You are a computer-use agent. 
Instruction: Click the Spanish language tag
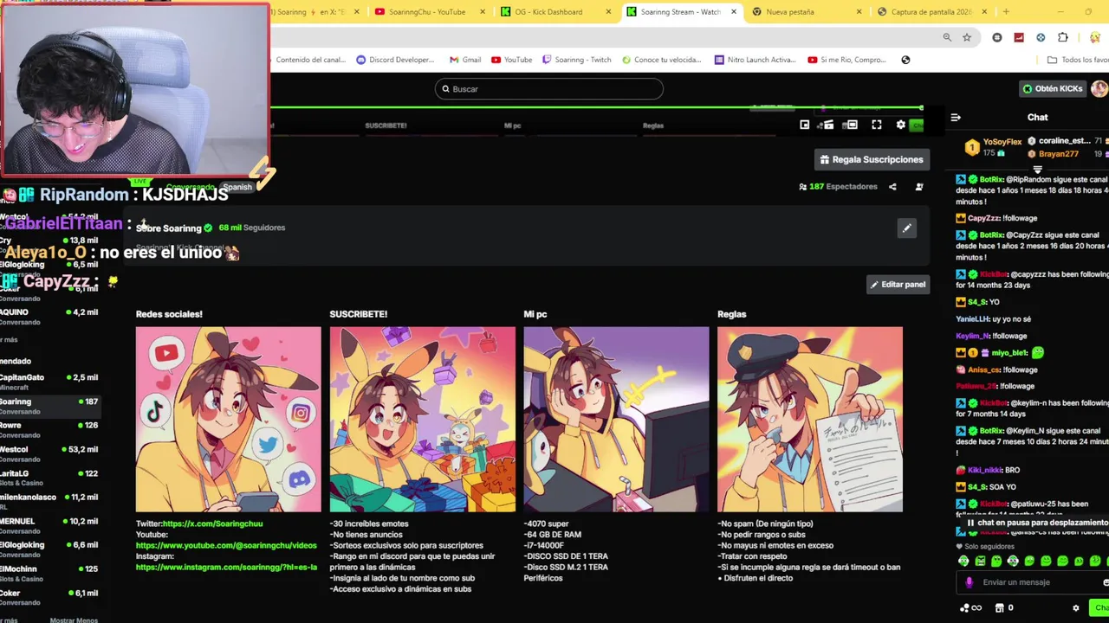237,187
